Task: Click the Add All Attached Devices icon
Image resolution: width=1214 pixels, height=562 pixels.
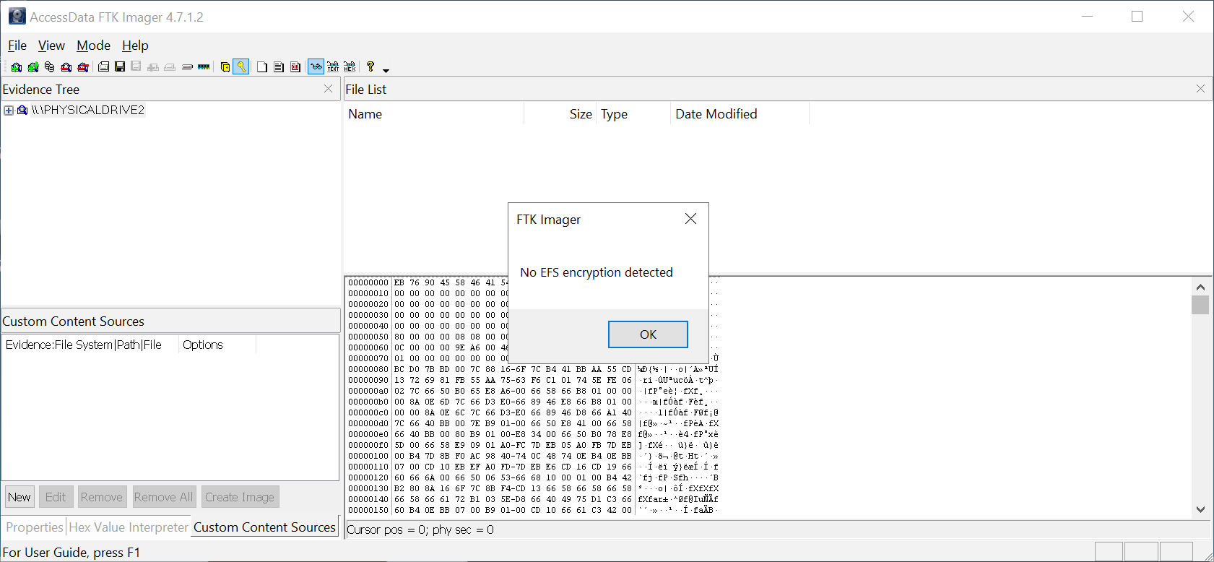Action: tap(32, 67)
